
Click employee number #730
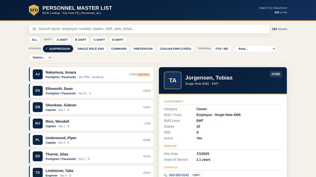[148, 123]
